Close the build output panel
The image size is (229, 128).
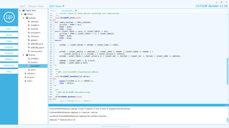226,105
